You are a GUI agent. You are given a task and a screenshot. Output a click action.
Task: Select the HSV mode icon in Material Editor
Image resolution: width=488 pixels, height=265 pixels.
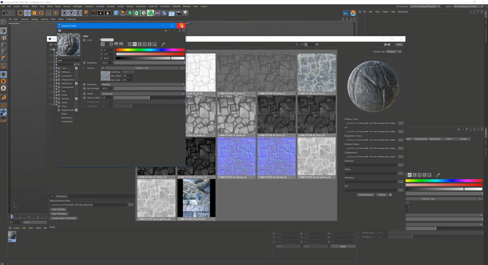[134, 44]
